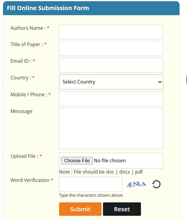
Task: Click the 'No file chosen' text
Action: pos(110,160)
